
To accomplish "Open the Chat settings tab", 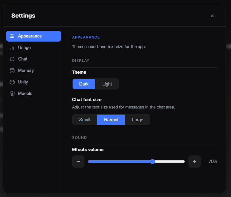I will tap(33, 59).
